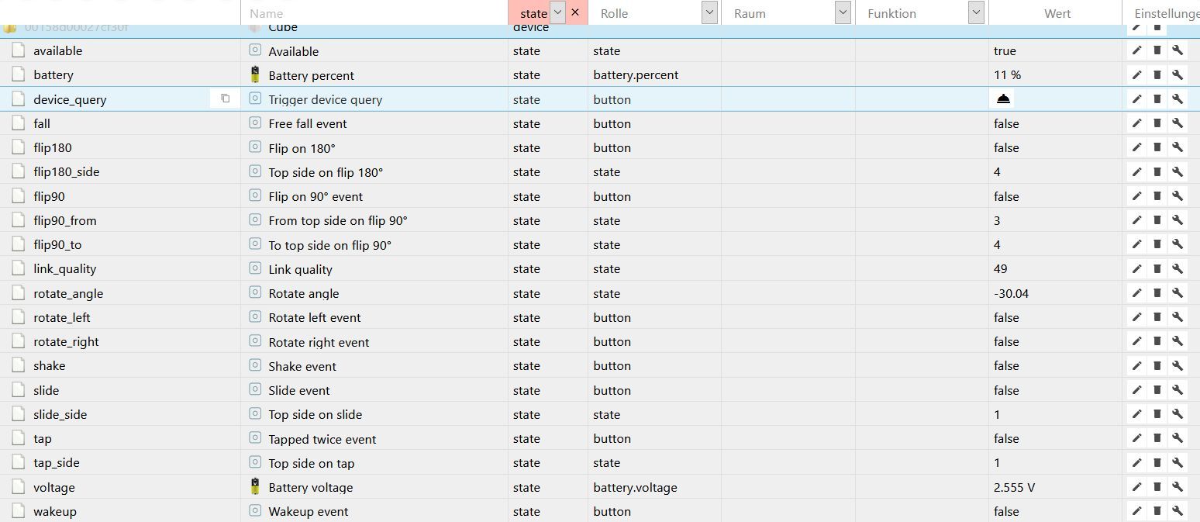Click the name From top side on flip 90°
The image size is (1200, 522).
[338, 221]
